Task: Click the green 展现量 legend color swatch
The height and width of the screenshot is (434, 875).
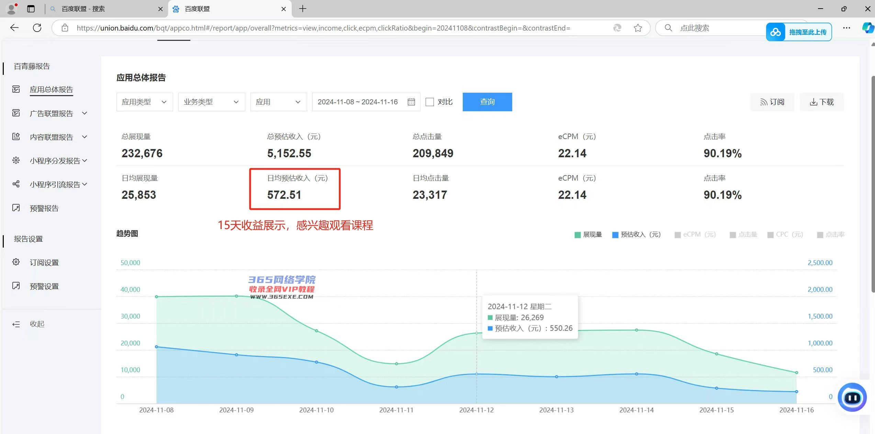Action: [577, 235]
